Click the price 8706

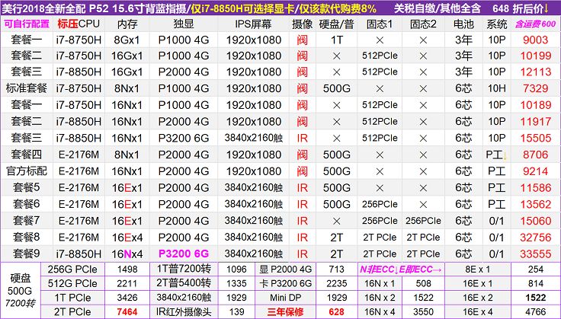tap(536, 155)
